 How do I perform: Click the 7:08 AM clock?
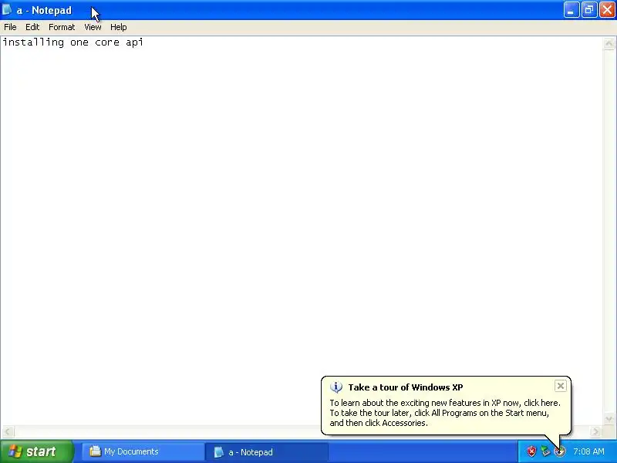588,451
